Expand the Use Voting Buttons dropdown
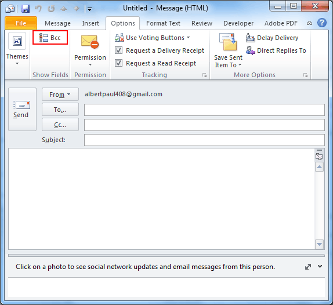Viewport: 333px width, 305px height. (x=188, y=38)
